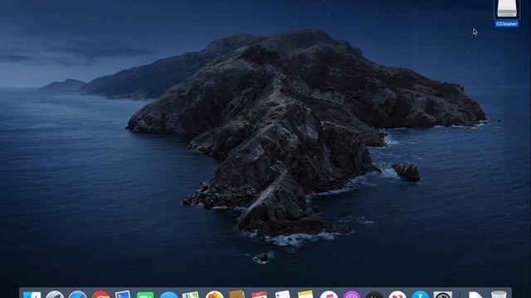Launch Safari from the Dock
Screen dimensions: 531x298
pyautogui.click(x=78, y=295)
